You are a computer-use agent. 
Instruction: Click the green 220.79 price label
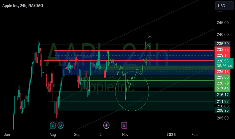tap(223, 83)
